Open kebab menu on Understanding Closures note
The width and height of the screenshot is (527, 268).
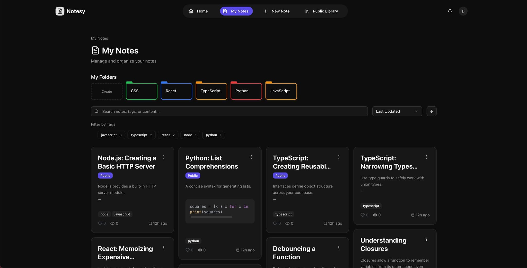tap(426, 239)
